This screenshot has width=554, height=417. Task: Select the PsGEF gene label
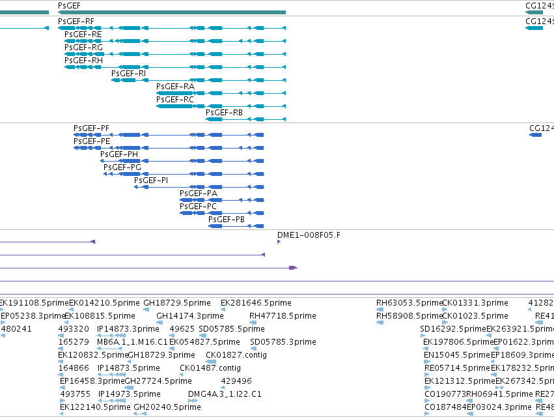click(69, 6)
